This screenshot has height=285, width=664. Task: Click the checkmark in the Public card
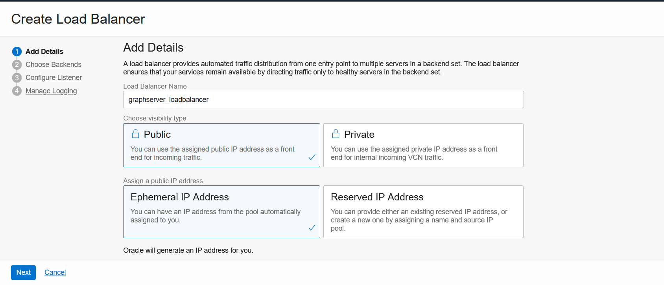[312, 157]
